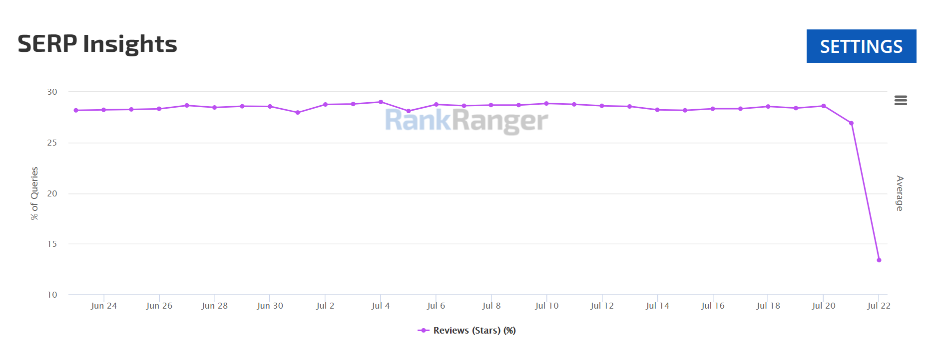
Task: Click the Jun 24 data point marker
Action: [x=103, y=109]
